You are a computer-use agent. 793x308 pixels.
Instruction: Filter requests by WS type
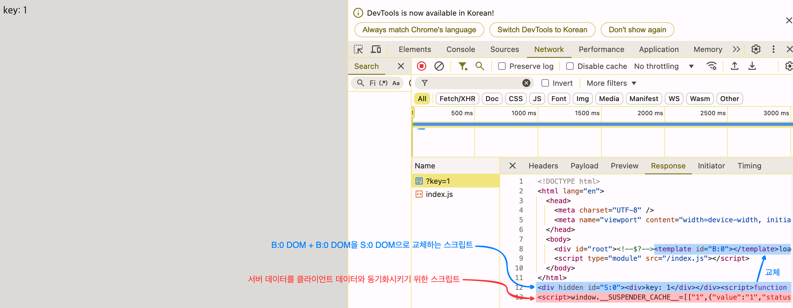[x=674, y=99]
